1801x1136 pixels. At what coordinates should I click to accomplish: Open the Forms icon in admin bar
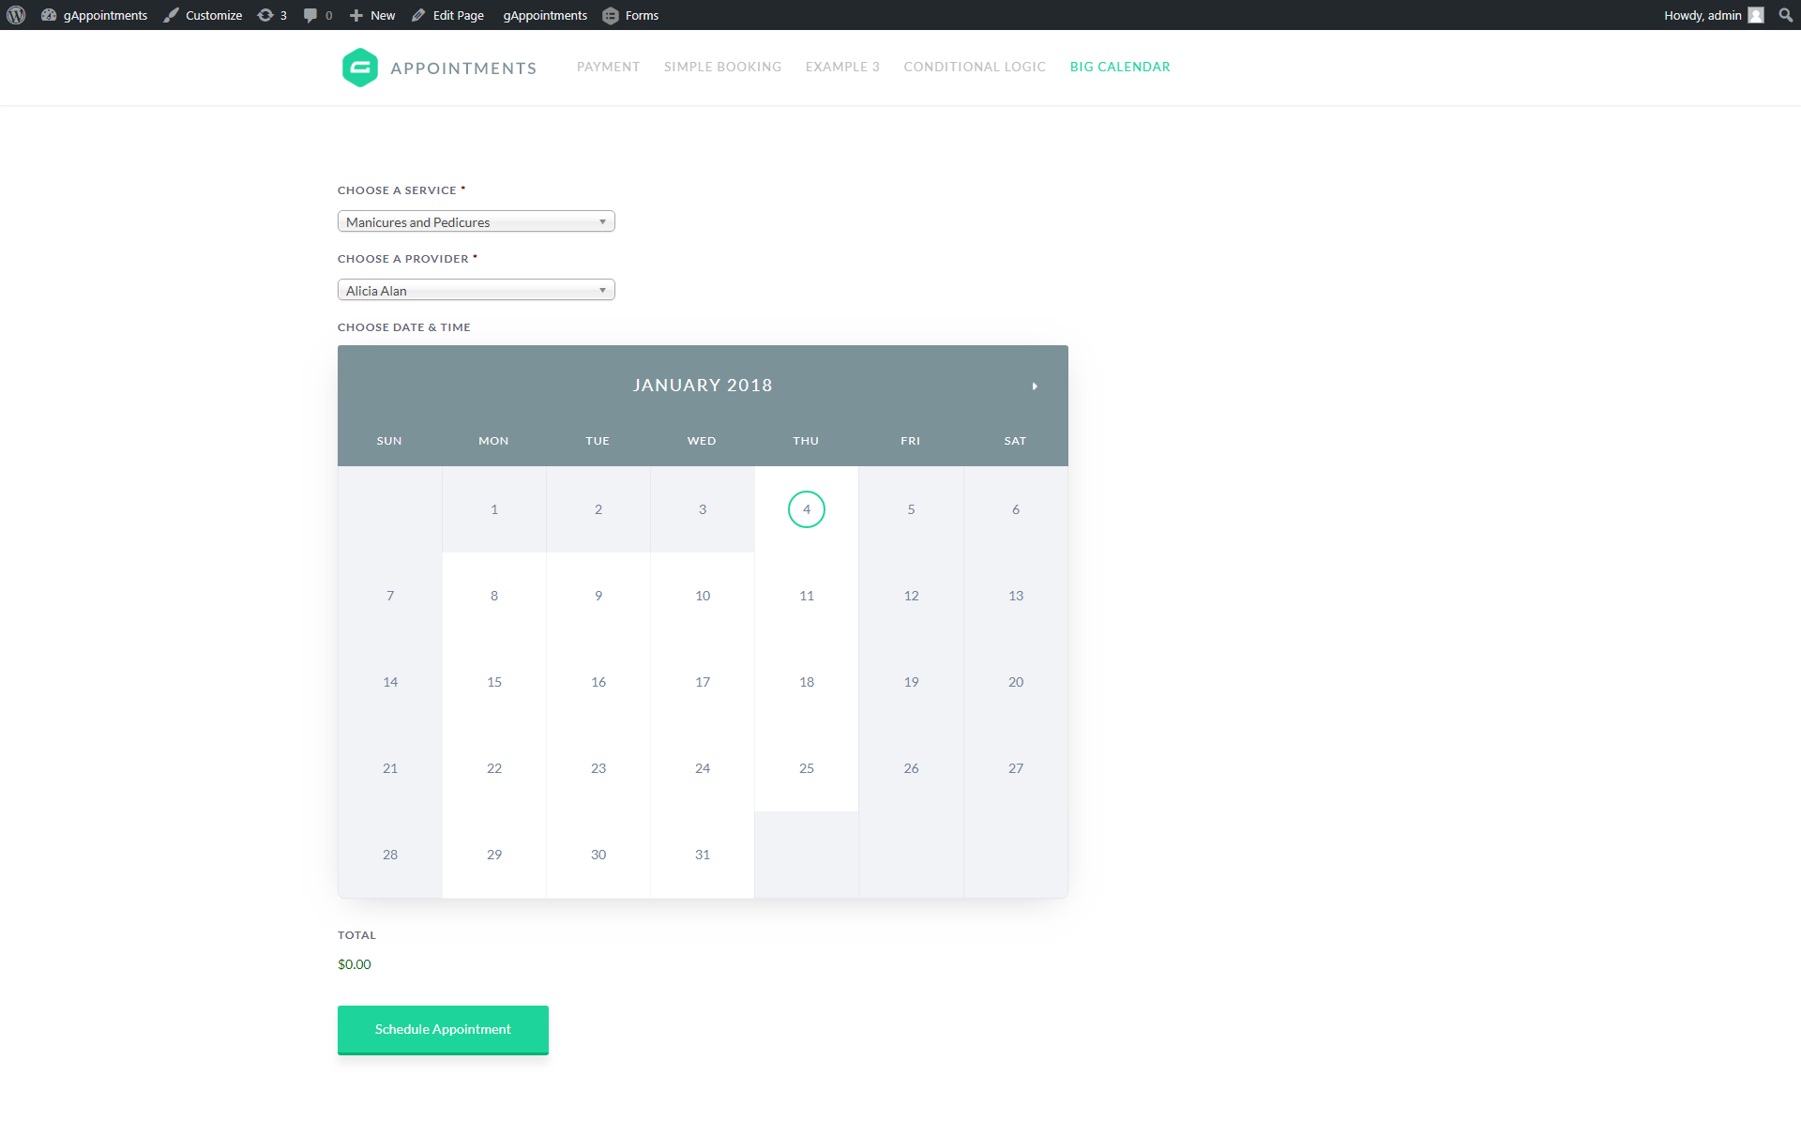pos(611,15)
